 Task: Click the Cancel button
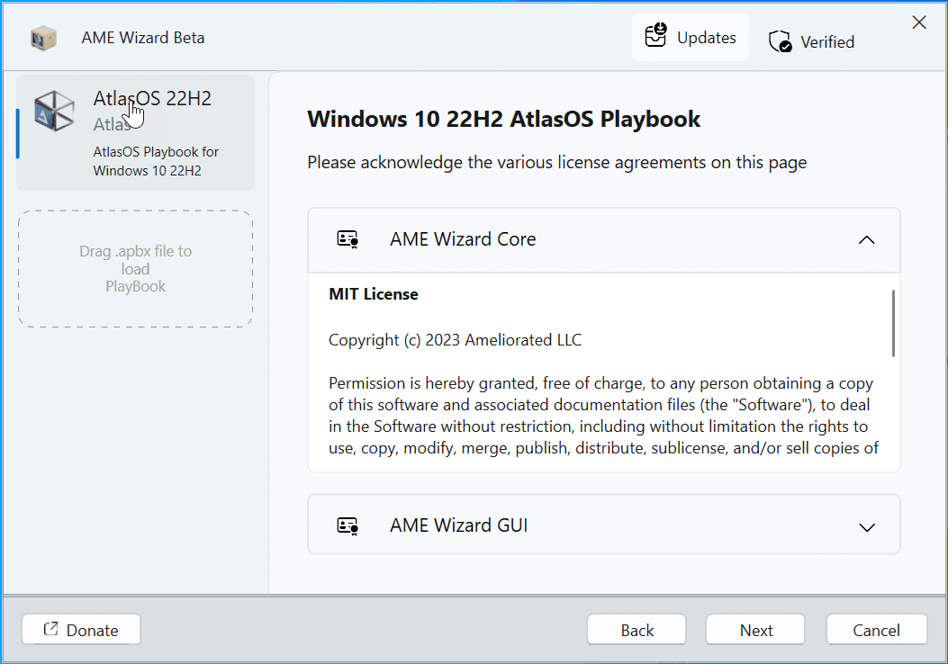(x=876, y=630)
